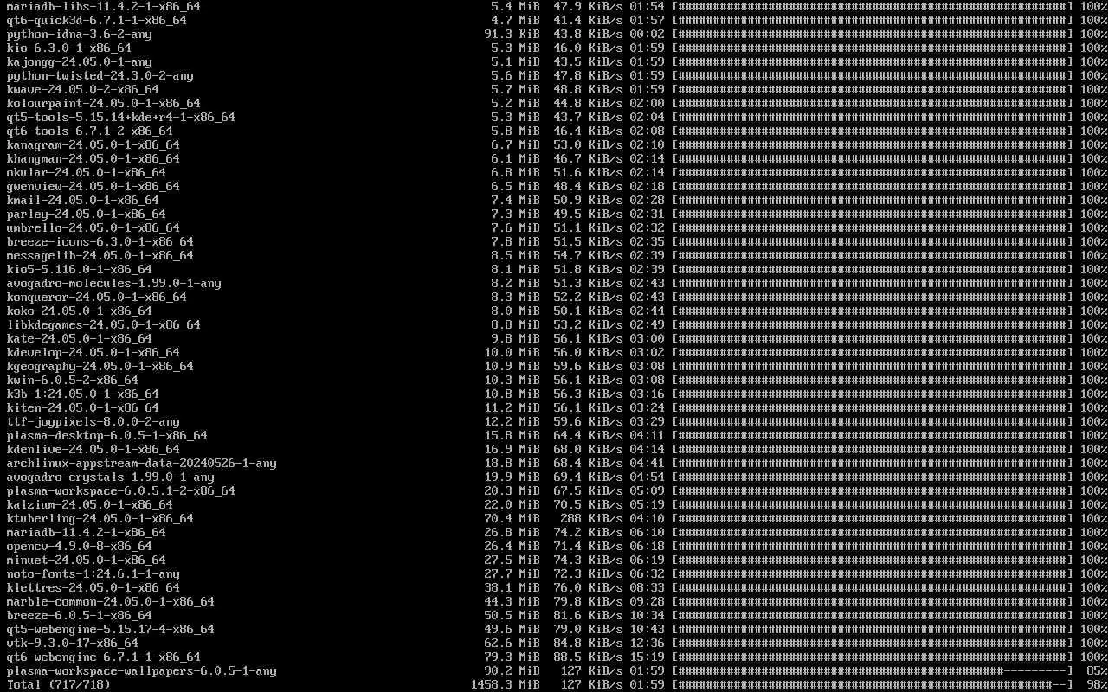Click the breeze-icons-6.3.0-1-x86_64 entry
Screen dimensions: 1108x692
coord(100,241)
